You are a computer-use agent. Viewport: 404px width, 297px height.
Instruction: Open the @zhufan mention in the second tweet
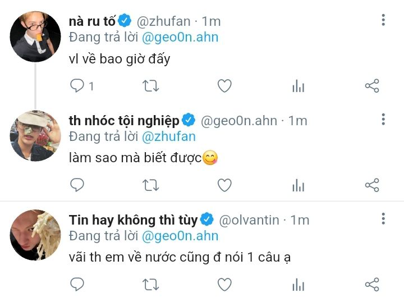169,136
